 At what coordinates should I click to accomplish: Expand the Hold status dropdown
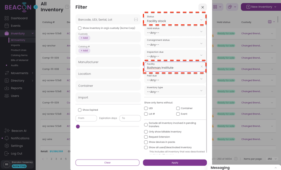pos(175,31)
